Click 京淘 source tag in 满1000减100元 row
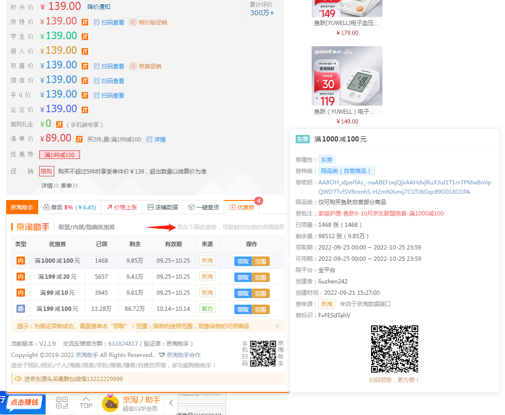Image resolution: width=505 pixels, height=415 pixels. pos(207,261)
